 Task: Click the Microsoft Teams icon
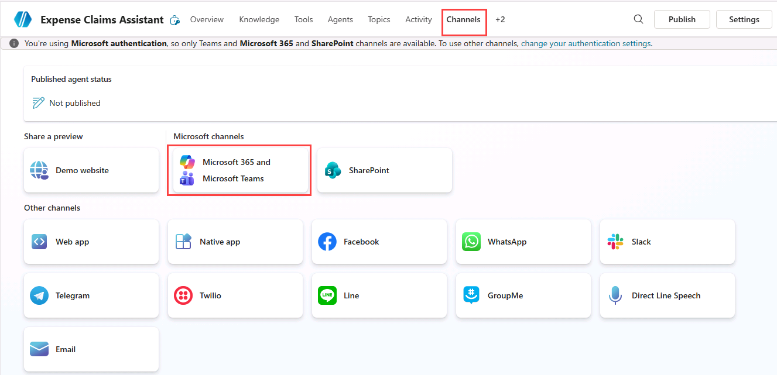187,178
